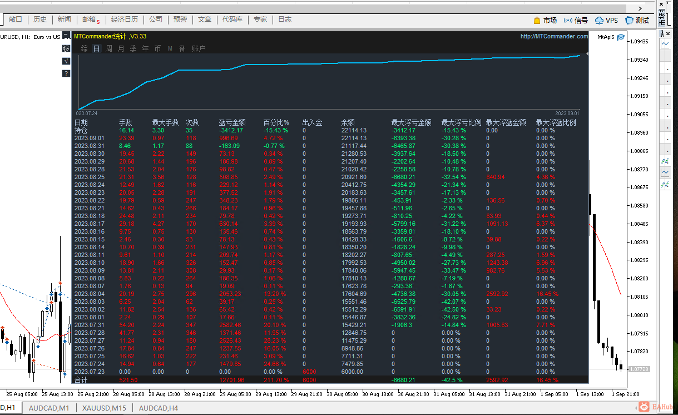This screenshot has width=678, height=415.
Task: Switch to the AUDCAD,H4 chart tab
Action: [159, 408]
